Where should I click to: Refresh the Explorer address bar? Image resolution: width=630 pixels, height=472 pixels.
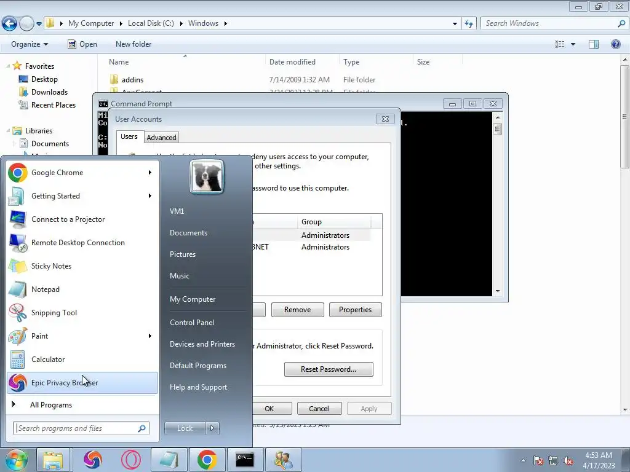point(469,23)
